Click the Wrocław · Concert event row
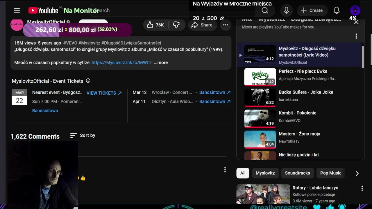 coord(172,92)
